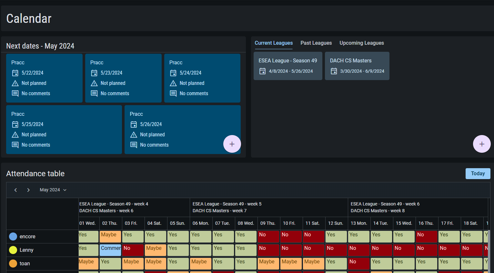Click encore's No cell for 09 Thu.
The width and height of the screenshot is (494, 273).
pyautogui.click(x=268, y=237)
